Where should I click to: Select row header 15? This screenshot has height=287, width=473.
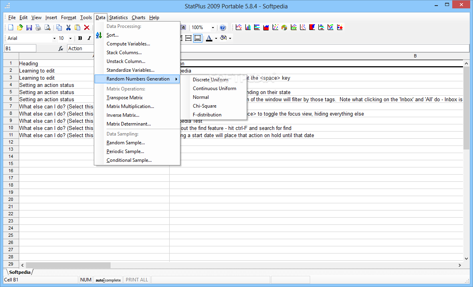[x=11, y=163]
